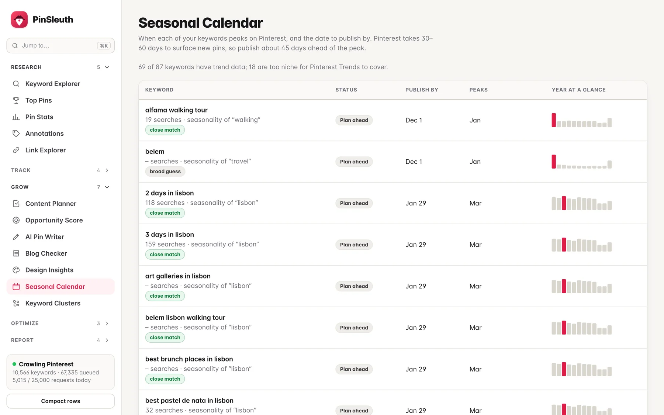The height and width of the screenshot is (415, 664).
Task: Collapse the Research section chevron
Action: pyautogui.click(x=107, y=67)
